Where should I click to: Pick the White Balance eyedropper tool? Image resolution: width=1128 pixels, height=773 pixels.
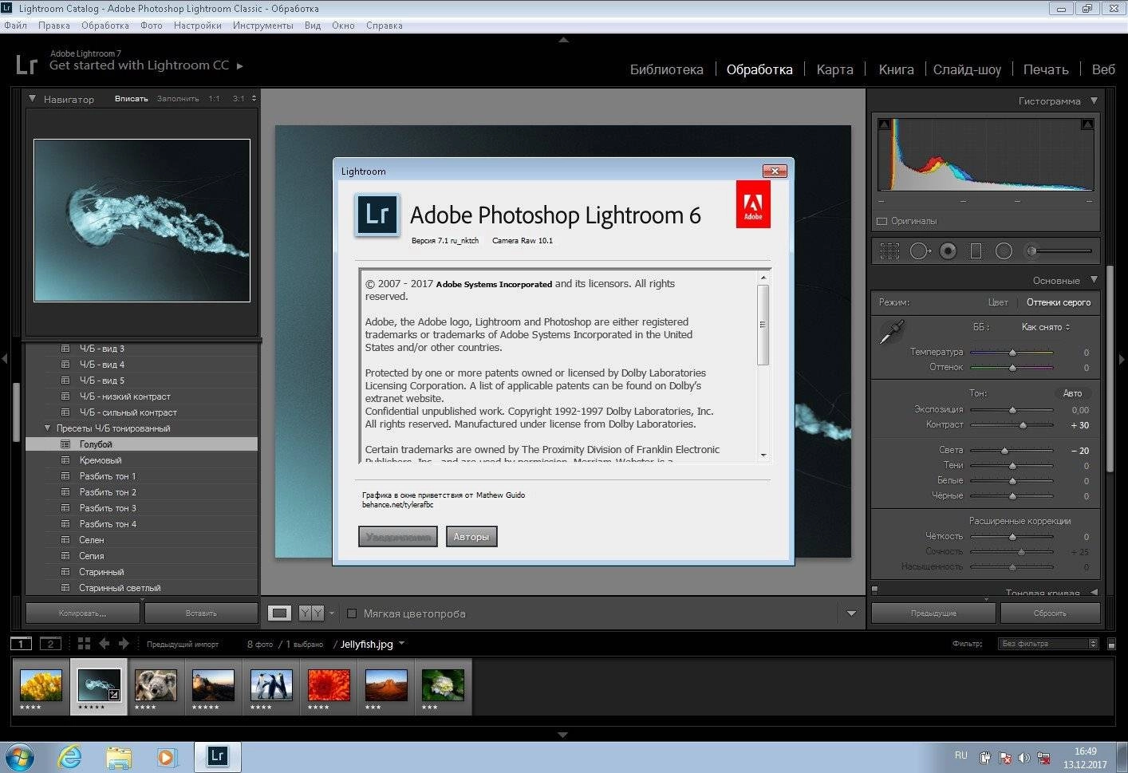pyautogui.click(x=891, y=331)
